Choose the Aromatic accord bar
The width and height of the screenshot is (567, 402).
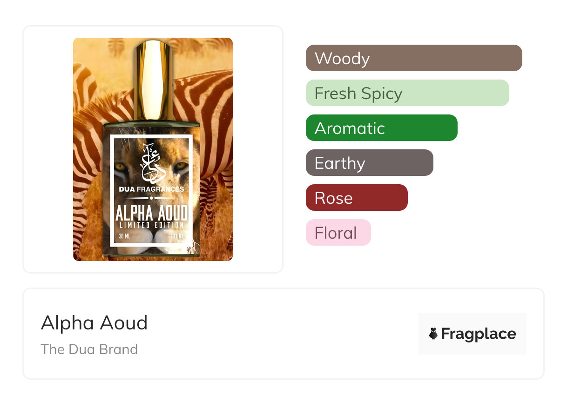pyautogui.click(x=382, y=128)
